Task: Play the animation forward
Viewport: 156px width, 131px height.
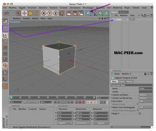Action: coord(65,102)
